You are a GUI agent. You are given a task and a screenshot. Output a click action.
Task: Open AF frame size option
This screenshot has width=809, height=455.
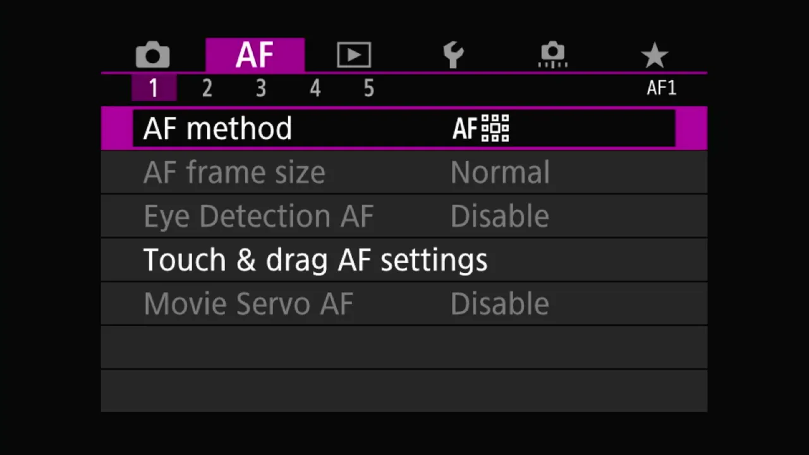(x=404, y=172)
